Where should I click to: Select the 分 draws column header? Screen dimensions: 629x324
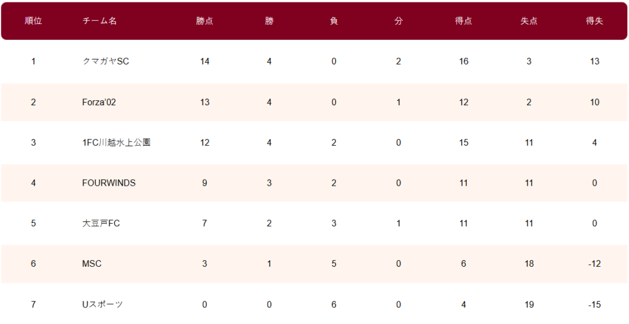(x=398, y=22)
